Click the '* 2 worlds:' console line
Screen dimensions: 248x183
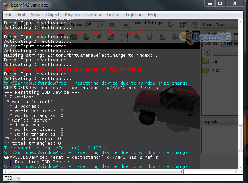pos(19,97)
